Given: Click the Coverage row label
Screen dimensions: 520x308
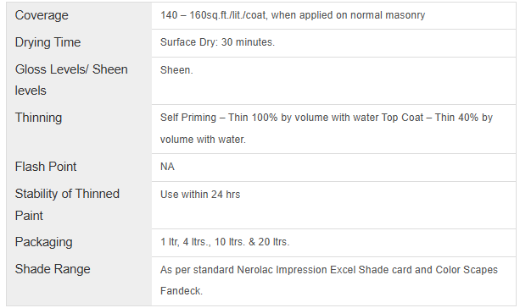Looking at the screenshot, I should tap(42, 15).
